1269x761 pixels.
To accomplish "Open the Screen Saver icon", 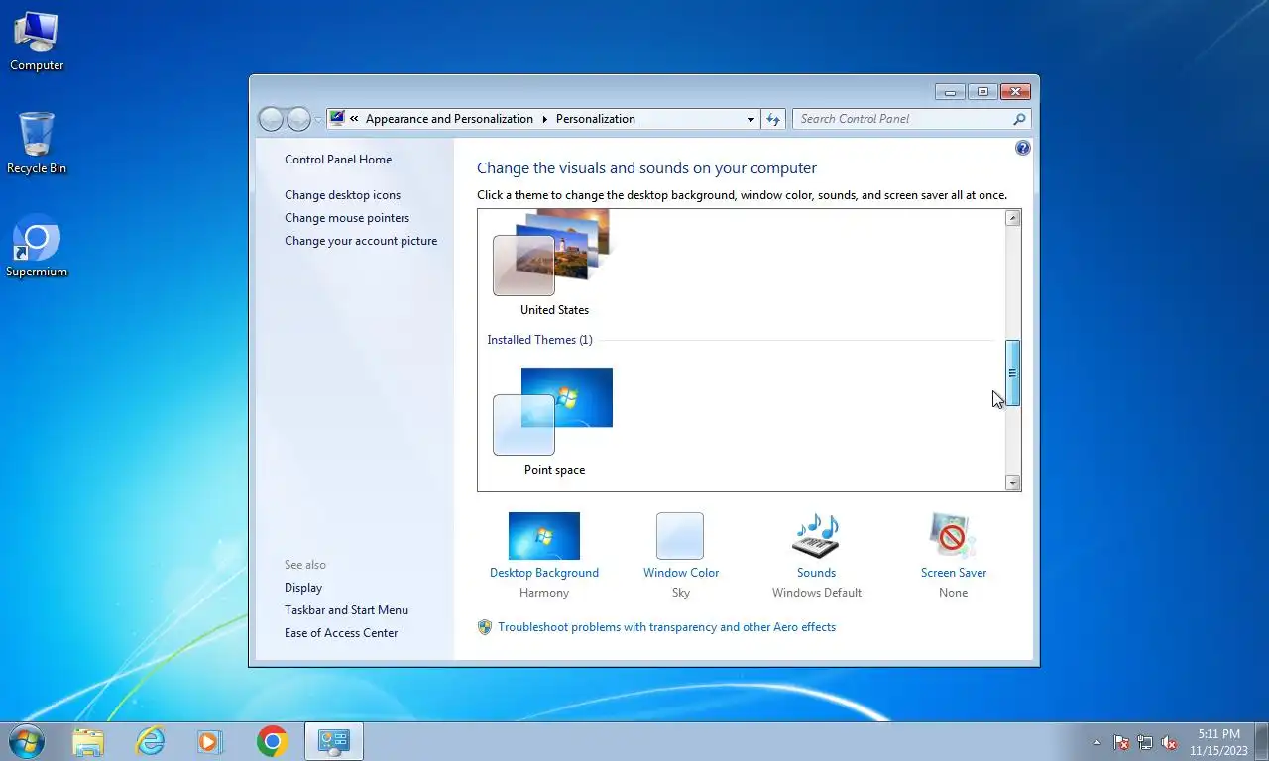I will pos(953,536).
